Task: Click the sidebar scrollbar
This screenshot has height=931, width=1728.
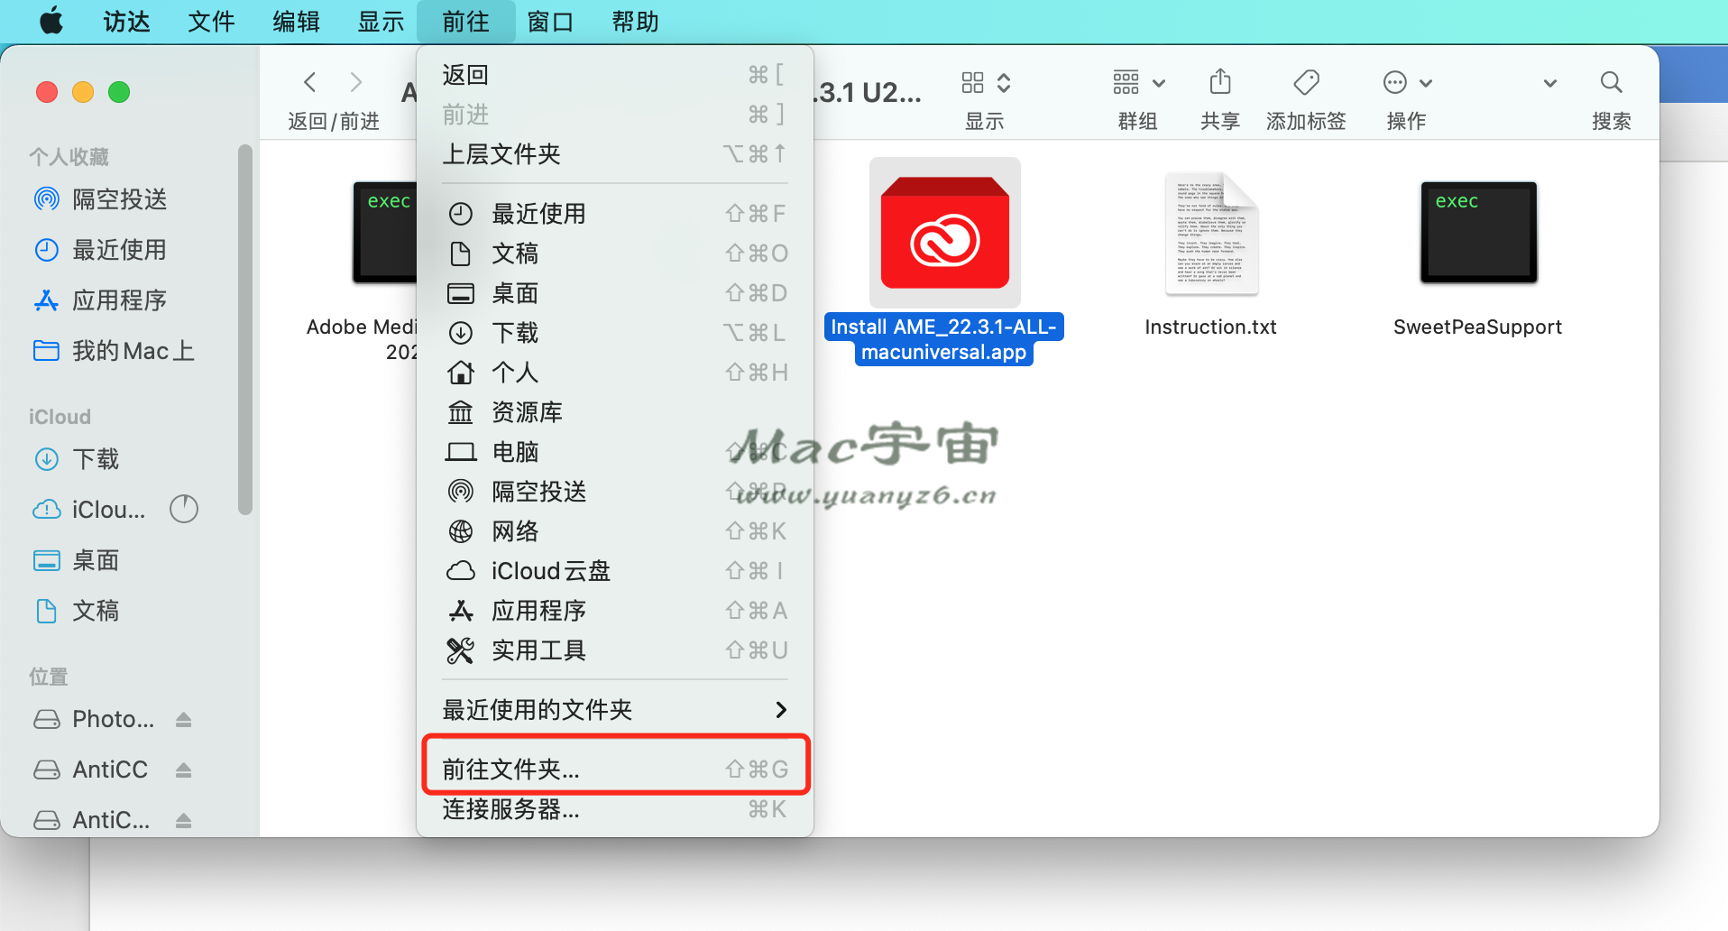Action: (244, 329)
